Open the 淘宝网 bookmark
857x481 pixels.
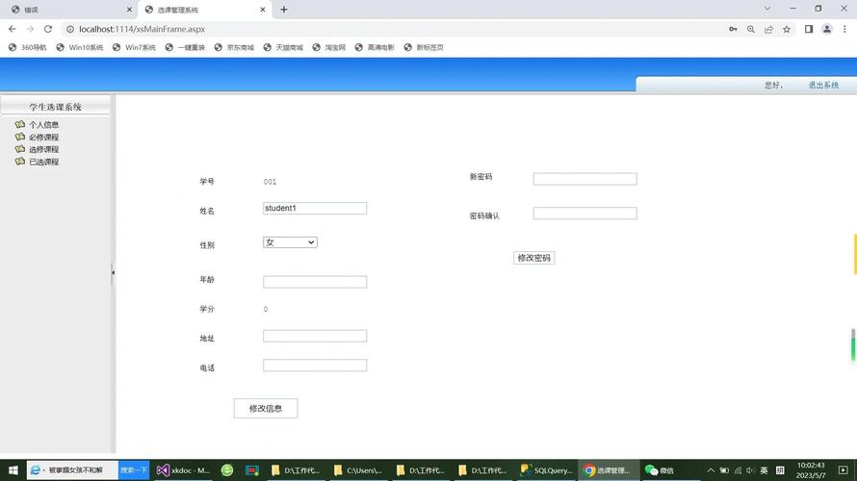point(328,47)
